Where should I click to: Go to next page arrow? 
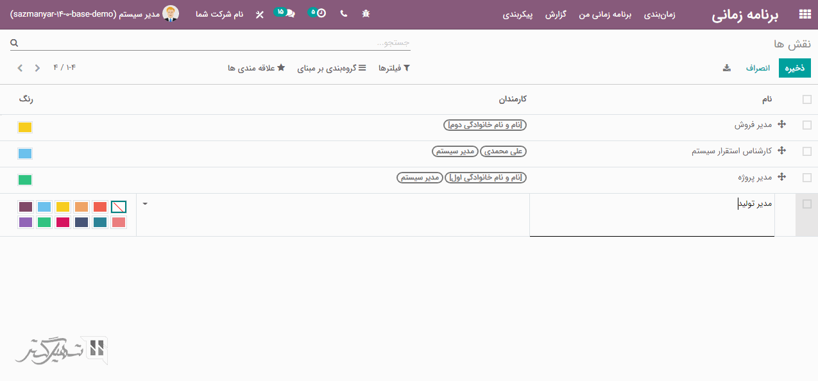21,68
